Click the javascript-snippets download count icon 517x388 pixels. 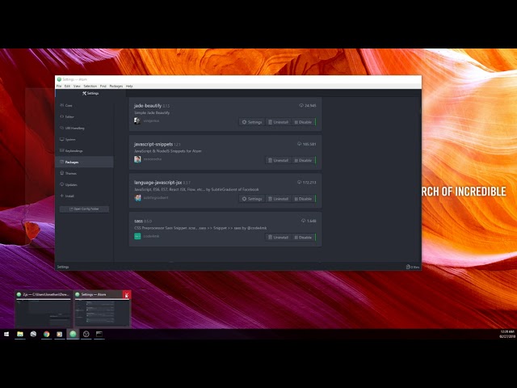pyautogui.click(x=299, y=144)
